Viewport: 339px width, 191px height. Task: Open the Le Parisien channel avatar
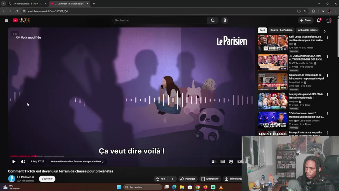pos(12,179)
